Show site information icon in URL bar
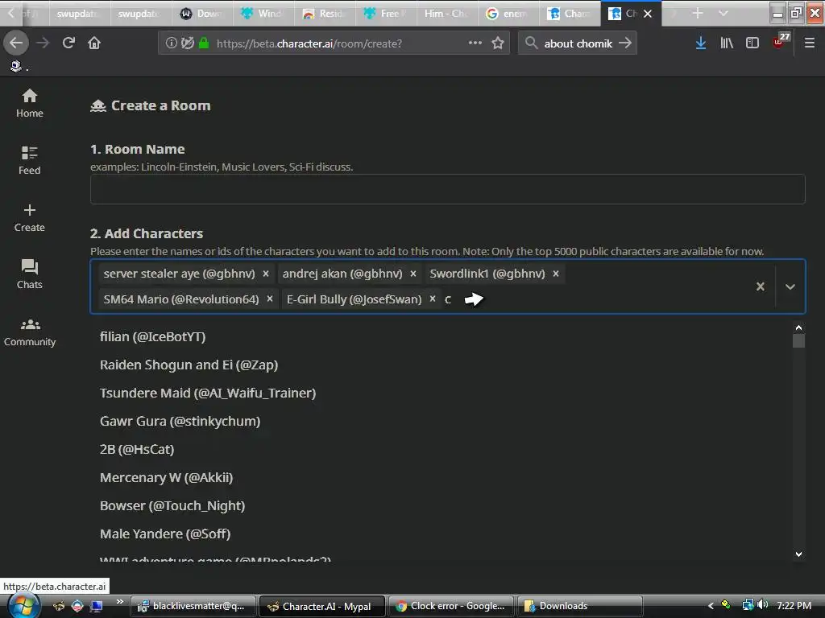The image size is (825, 618). (171, 43)
